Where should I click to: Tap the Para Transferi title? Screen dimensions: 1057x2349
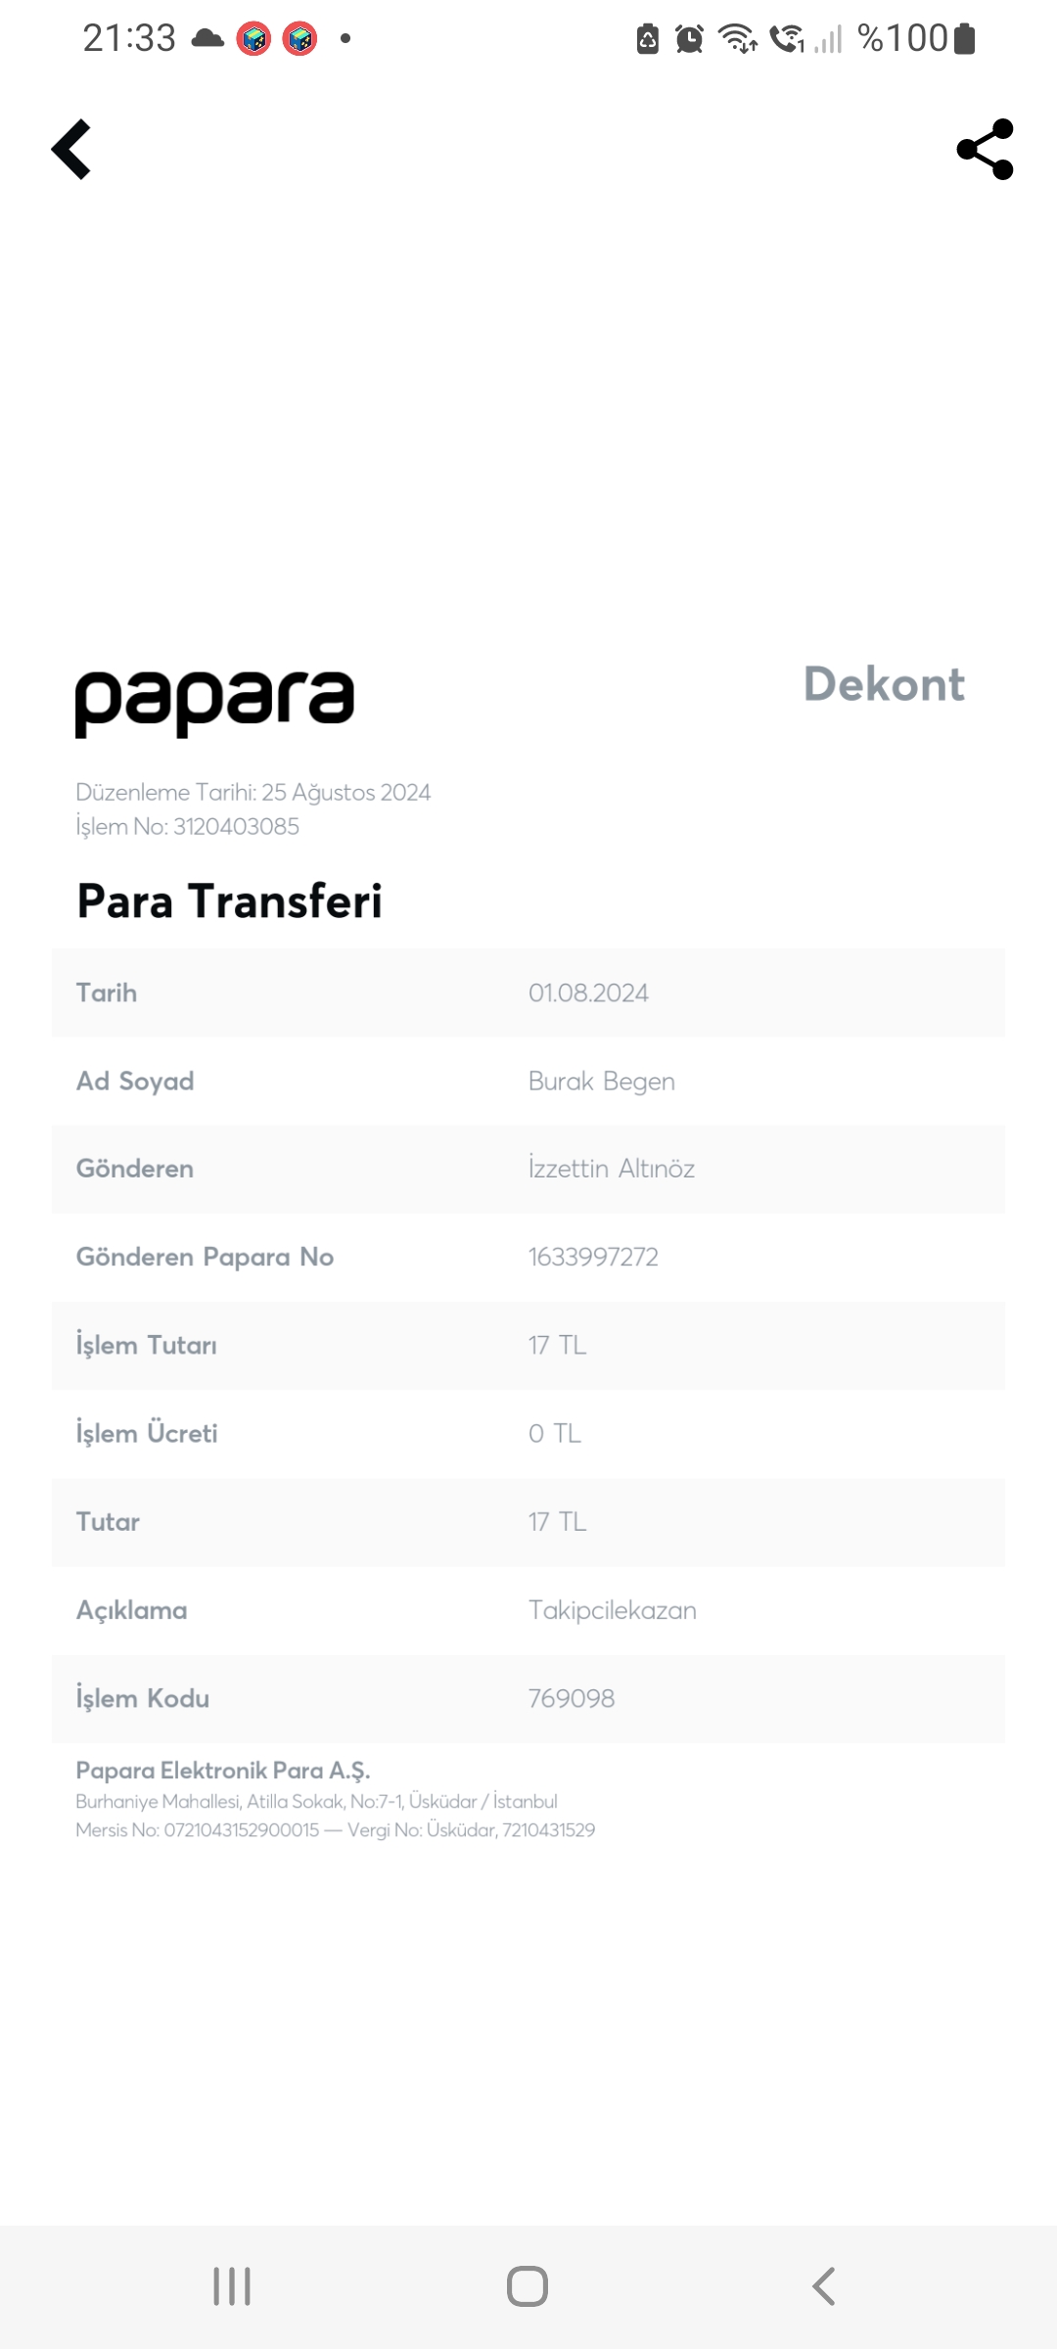[230, 901]
